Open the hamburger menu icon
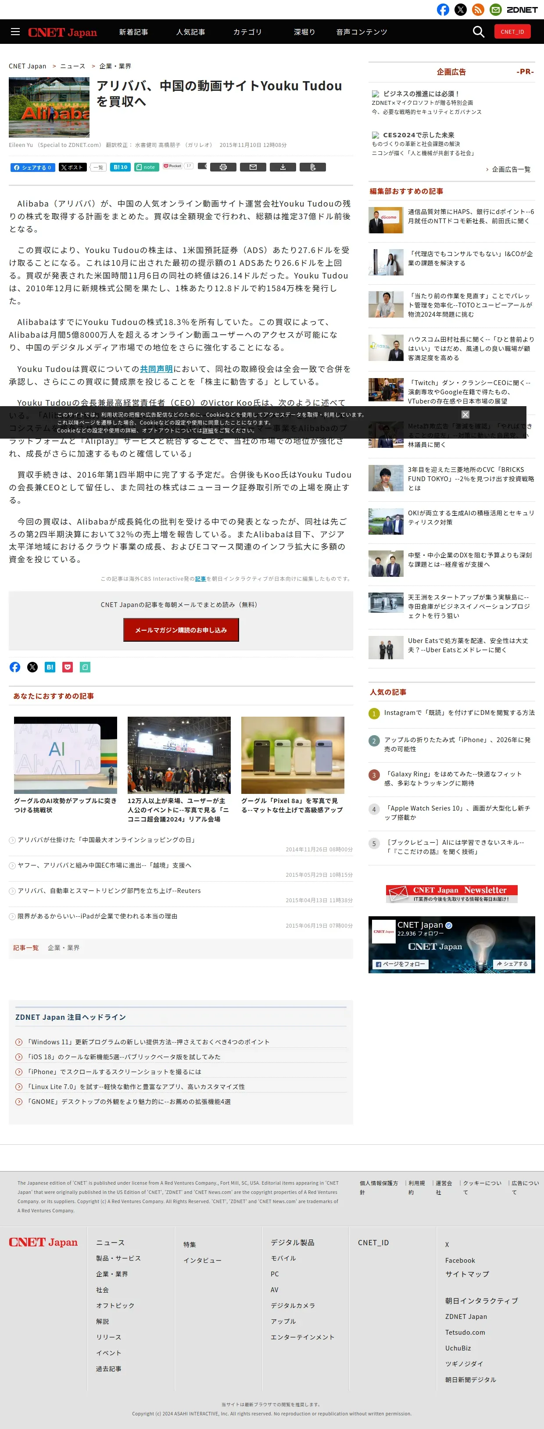The image size is (544, 1429). 15,32
